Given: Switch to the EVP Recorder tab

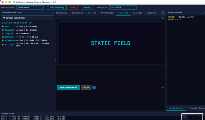Looking at the screenshot, I should (x=107, y=13).
